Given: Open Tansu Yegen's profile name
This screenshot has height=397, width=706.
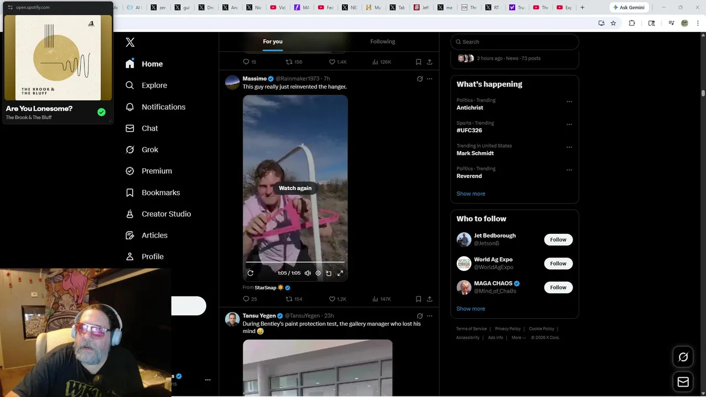Looking at the screenshot, I should 259,316.
